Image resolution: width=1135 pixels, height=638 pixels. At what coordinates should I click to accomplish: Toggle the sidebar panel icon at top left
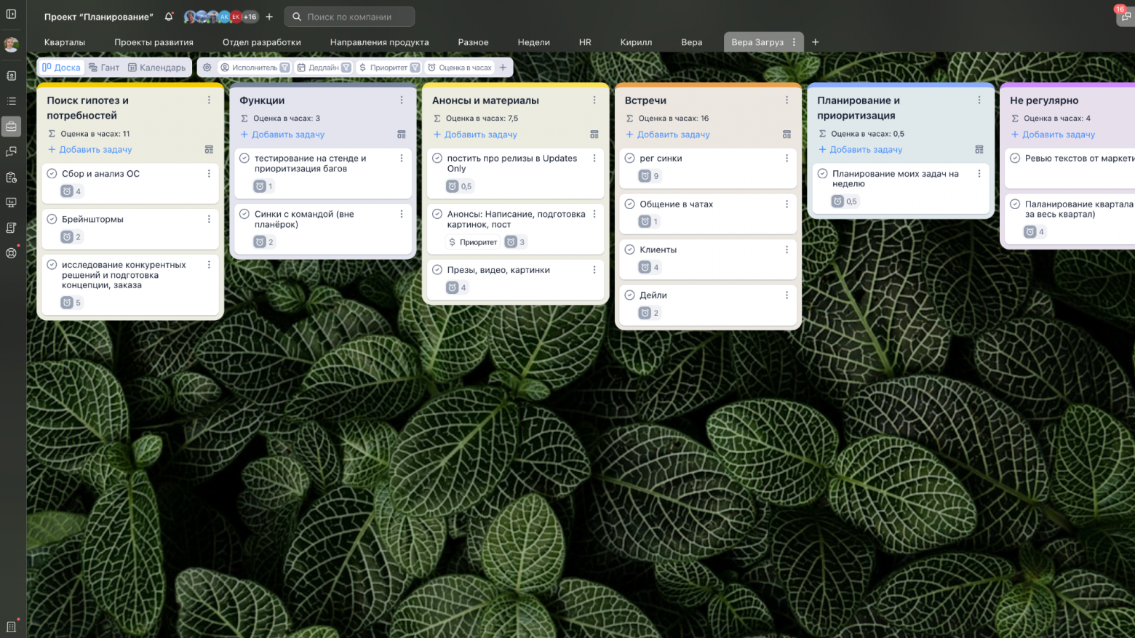click(x=11, y=15)
